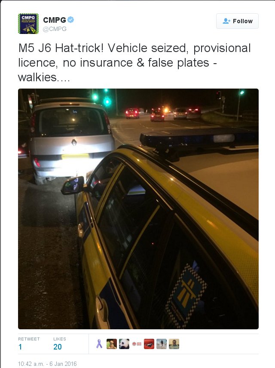
Task: Click the LIKES label
Action: 60,339
